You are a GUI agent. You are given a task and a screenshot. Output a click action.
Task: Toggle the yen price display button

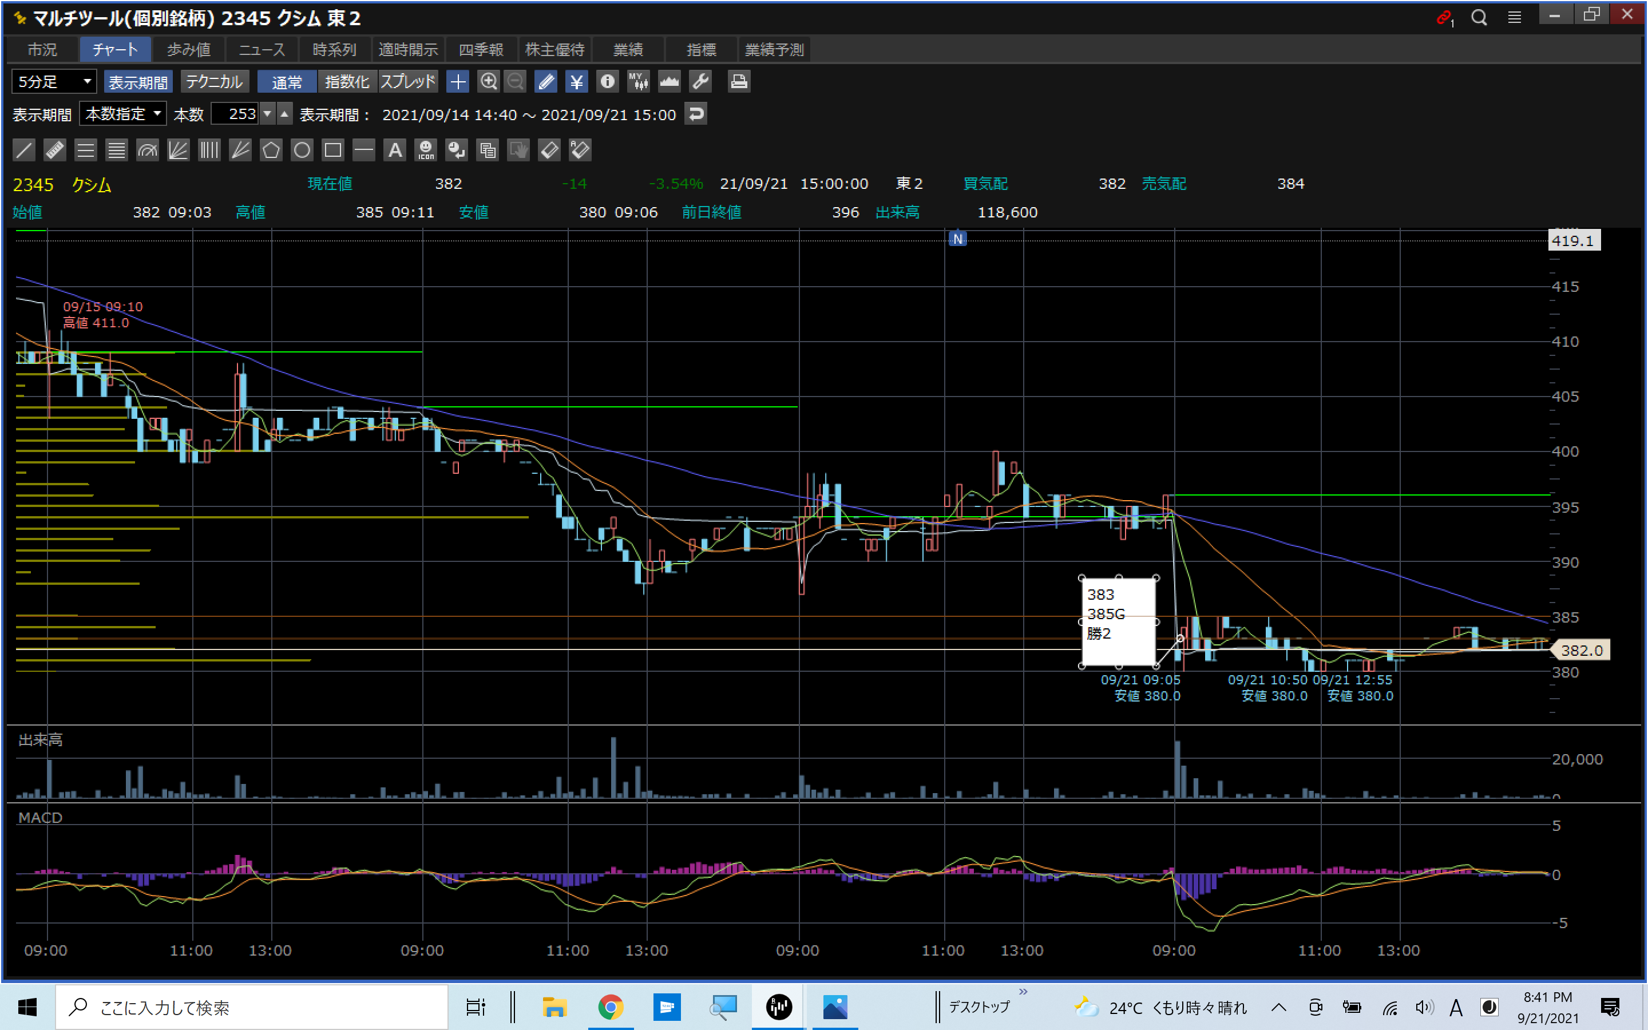click(x=576, y=82)
